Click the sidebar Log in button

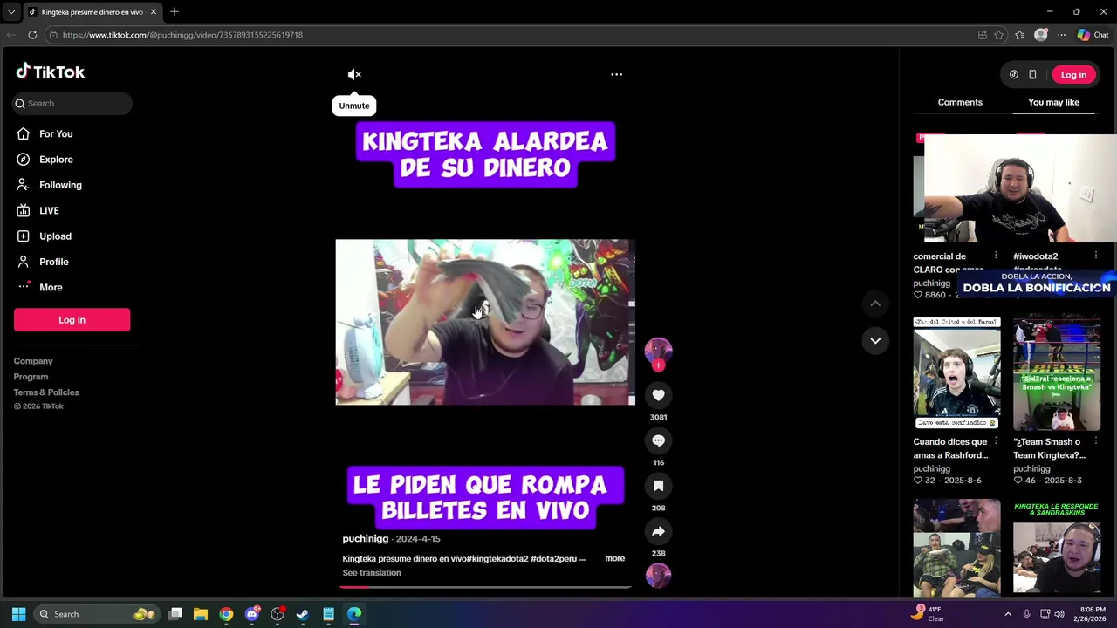tap(72, 320)
